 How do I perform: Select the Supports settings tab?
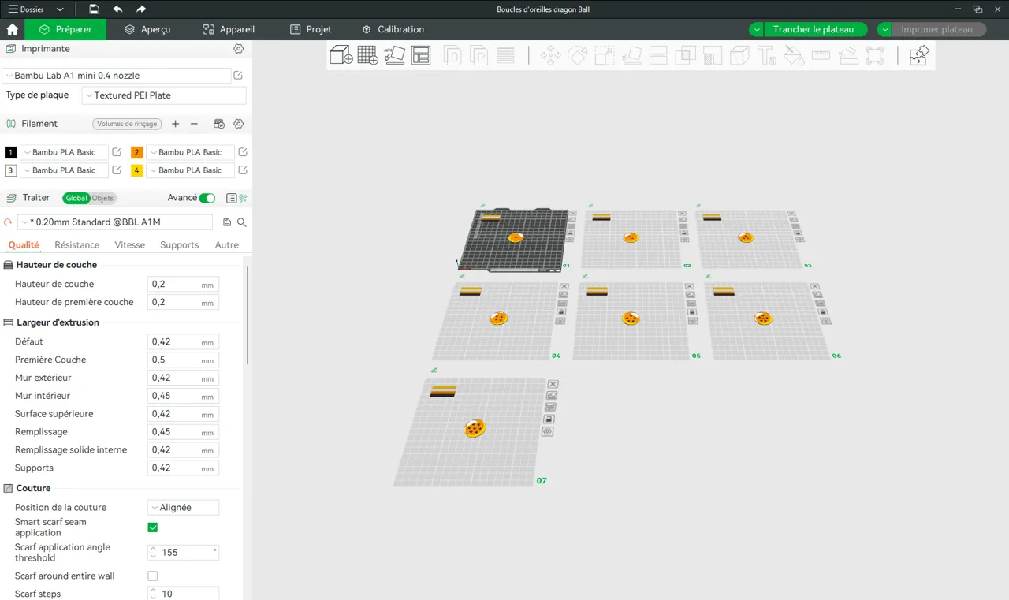coord(180,245)
